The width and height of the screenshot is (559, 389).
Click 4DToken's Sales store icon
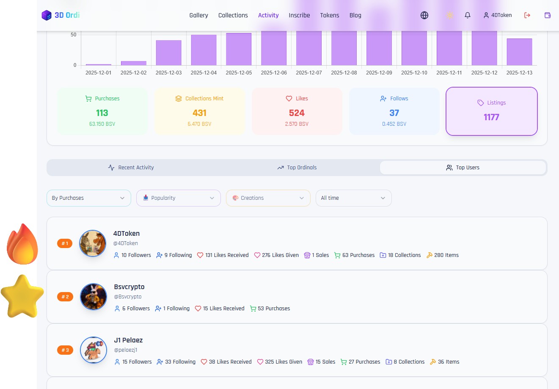coord(307,255)
